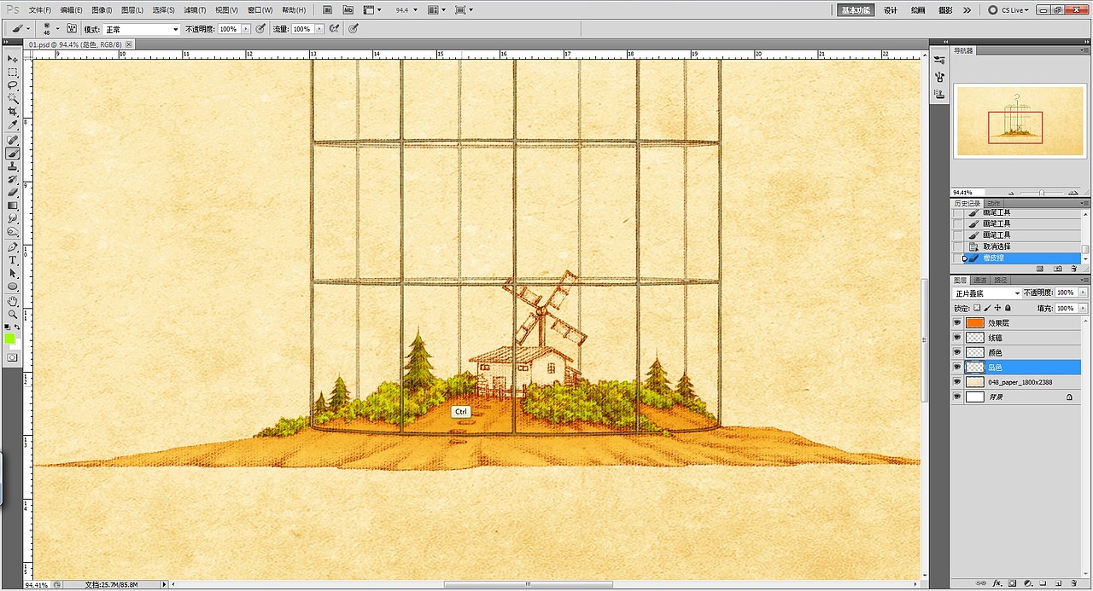Click the green foreground color swatch

(x=10, y=339)
